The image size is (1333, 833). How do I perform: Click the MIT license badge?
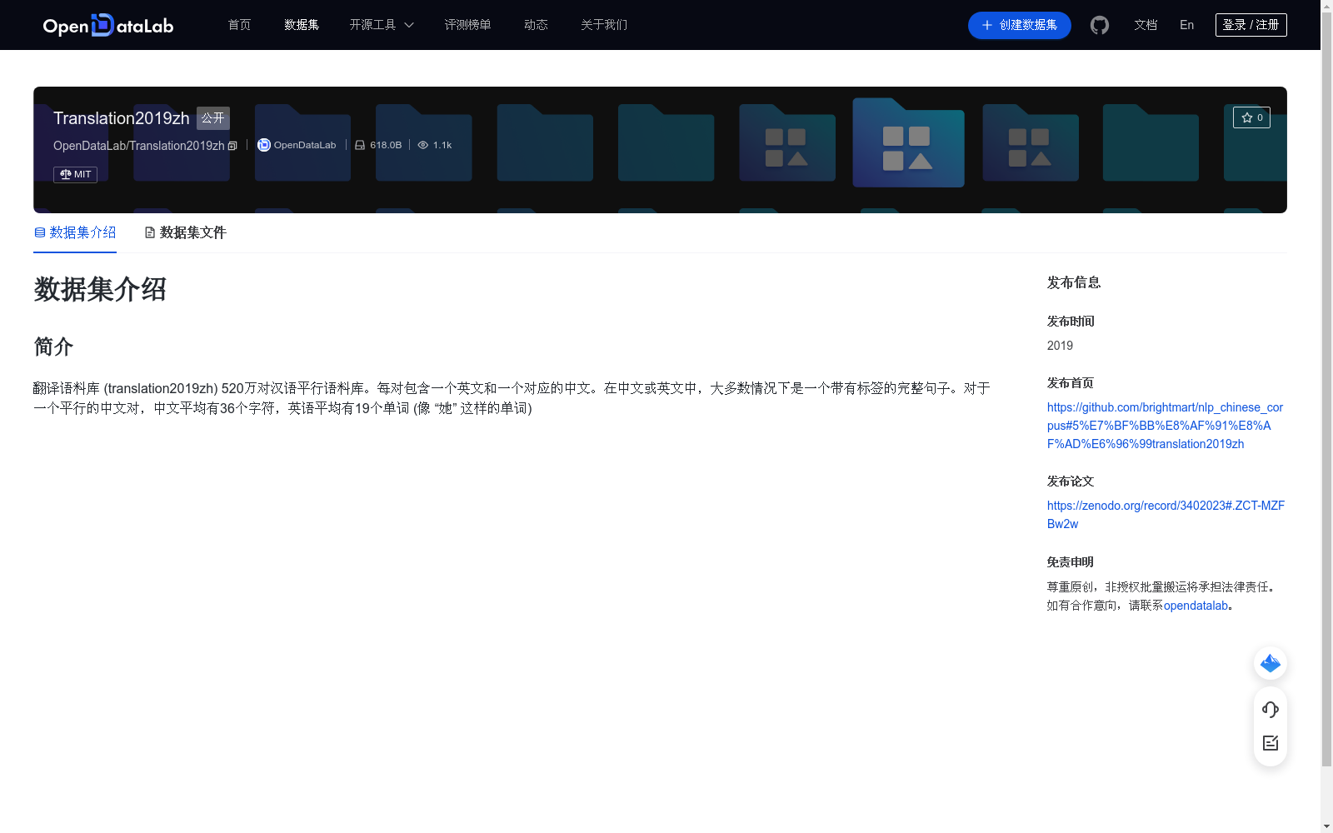click(75, 174)
